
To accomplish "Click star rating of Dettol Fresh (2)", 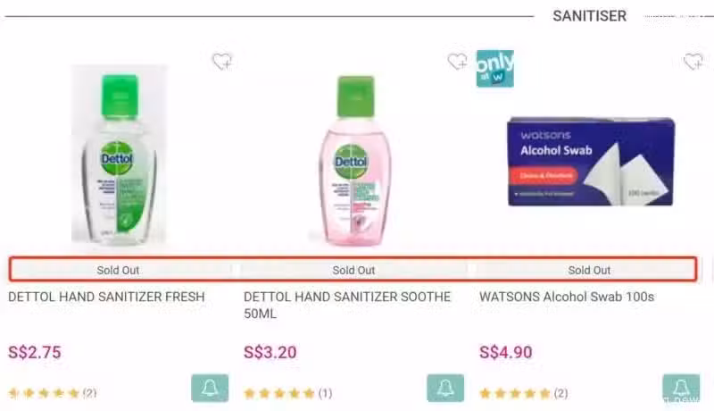I will pos(53,393).
